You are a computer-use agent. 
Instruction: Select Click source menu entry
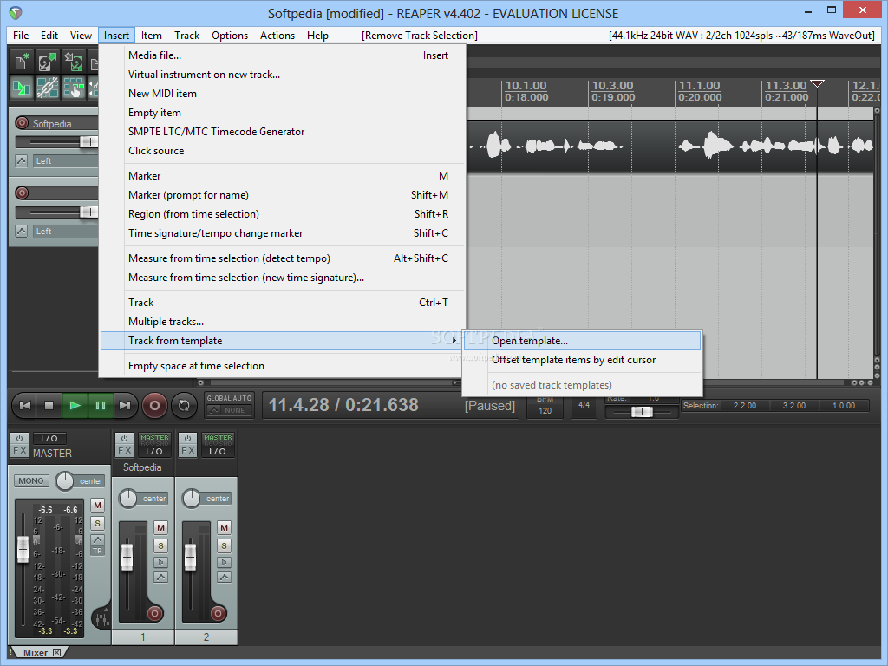tap(282, 151)
